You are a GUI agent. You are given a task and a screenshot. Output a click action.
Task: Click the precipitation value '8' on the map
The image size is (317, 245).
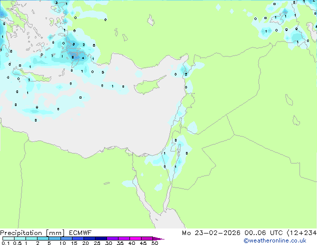click(x=72, y=57)
